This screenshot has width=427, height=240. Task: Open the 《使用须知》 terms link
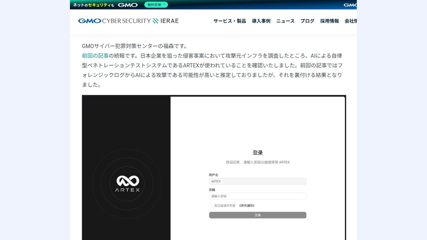(247, 206)
